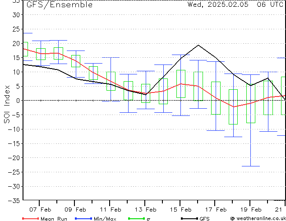Viewport: 286px width, 221px height.
Task: Click the green sigma legend swatch
Action: [136, 218]
